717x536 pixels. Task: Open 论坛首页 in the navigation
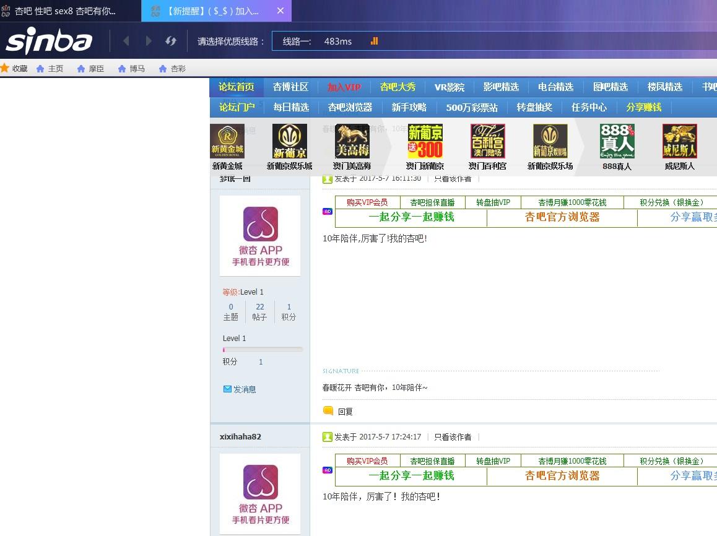coord(236,87)
